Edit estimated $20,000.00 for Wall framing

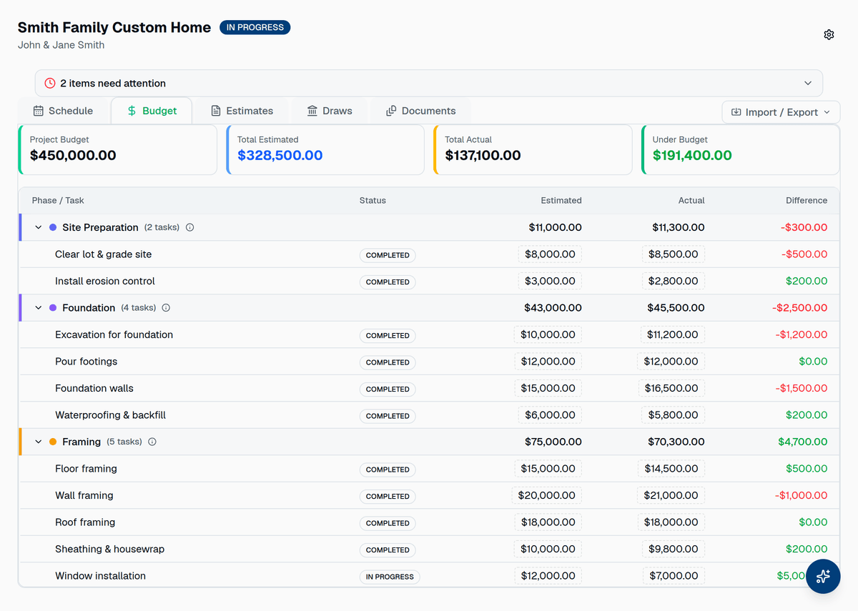[x=547, y=495]
